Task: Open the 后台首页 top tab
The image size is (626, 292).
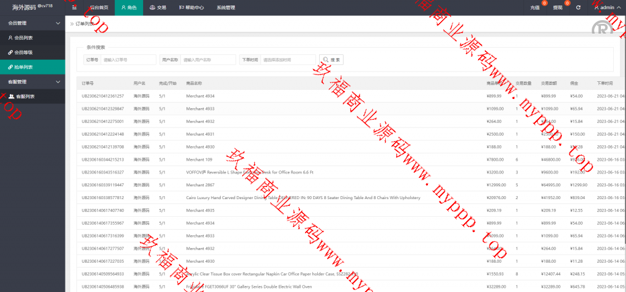Action: click(x=98, y=8)
